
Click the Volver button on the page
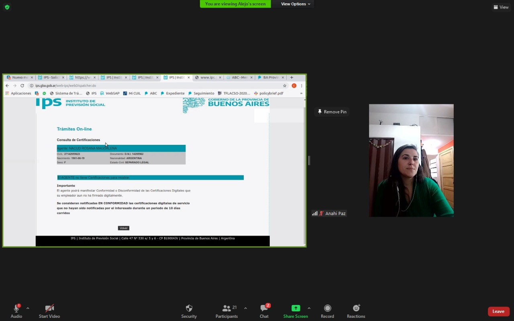[x=123, y=228]
